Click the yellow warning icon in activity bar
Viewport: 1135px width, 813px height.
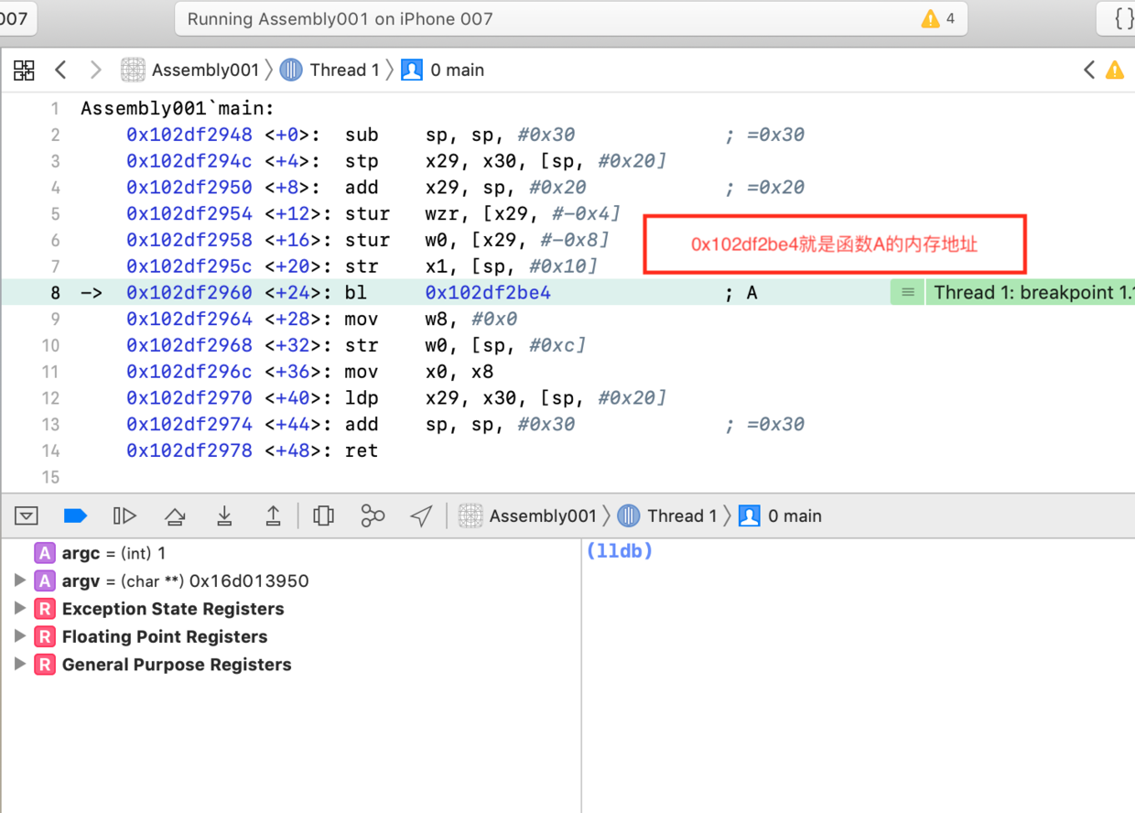point(931,18)
